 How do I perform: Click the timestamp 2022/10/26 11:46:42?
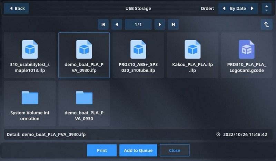[x=245, y=135]
